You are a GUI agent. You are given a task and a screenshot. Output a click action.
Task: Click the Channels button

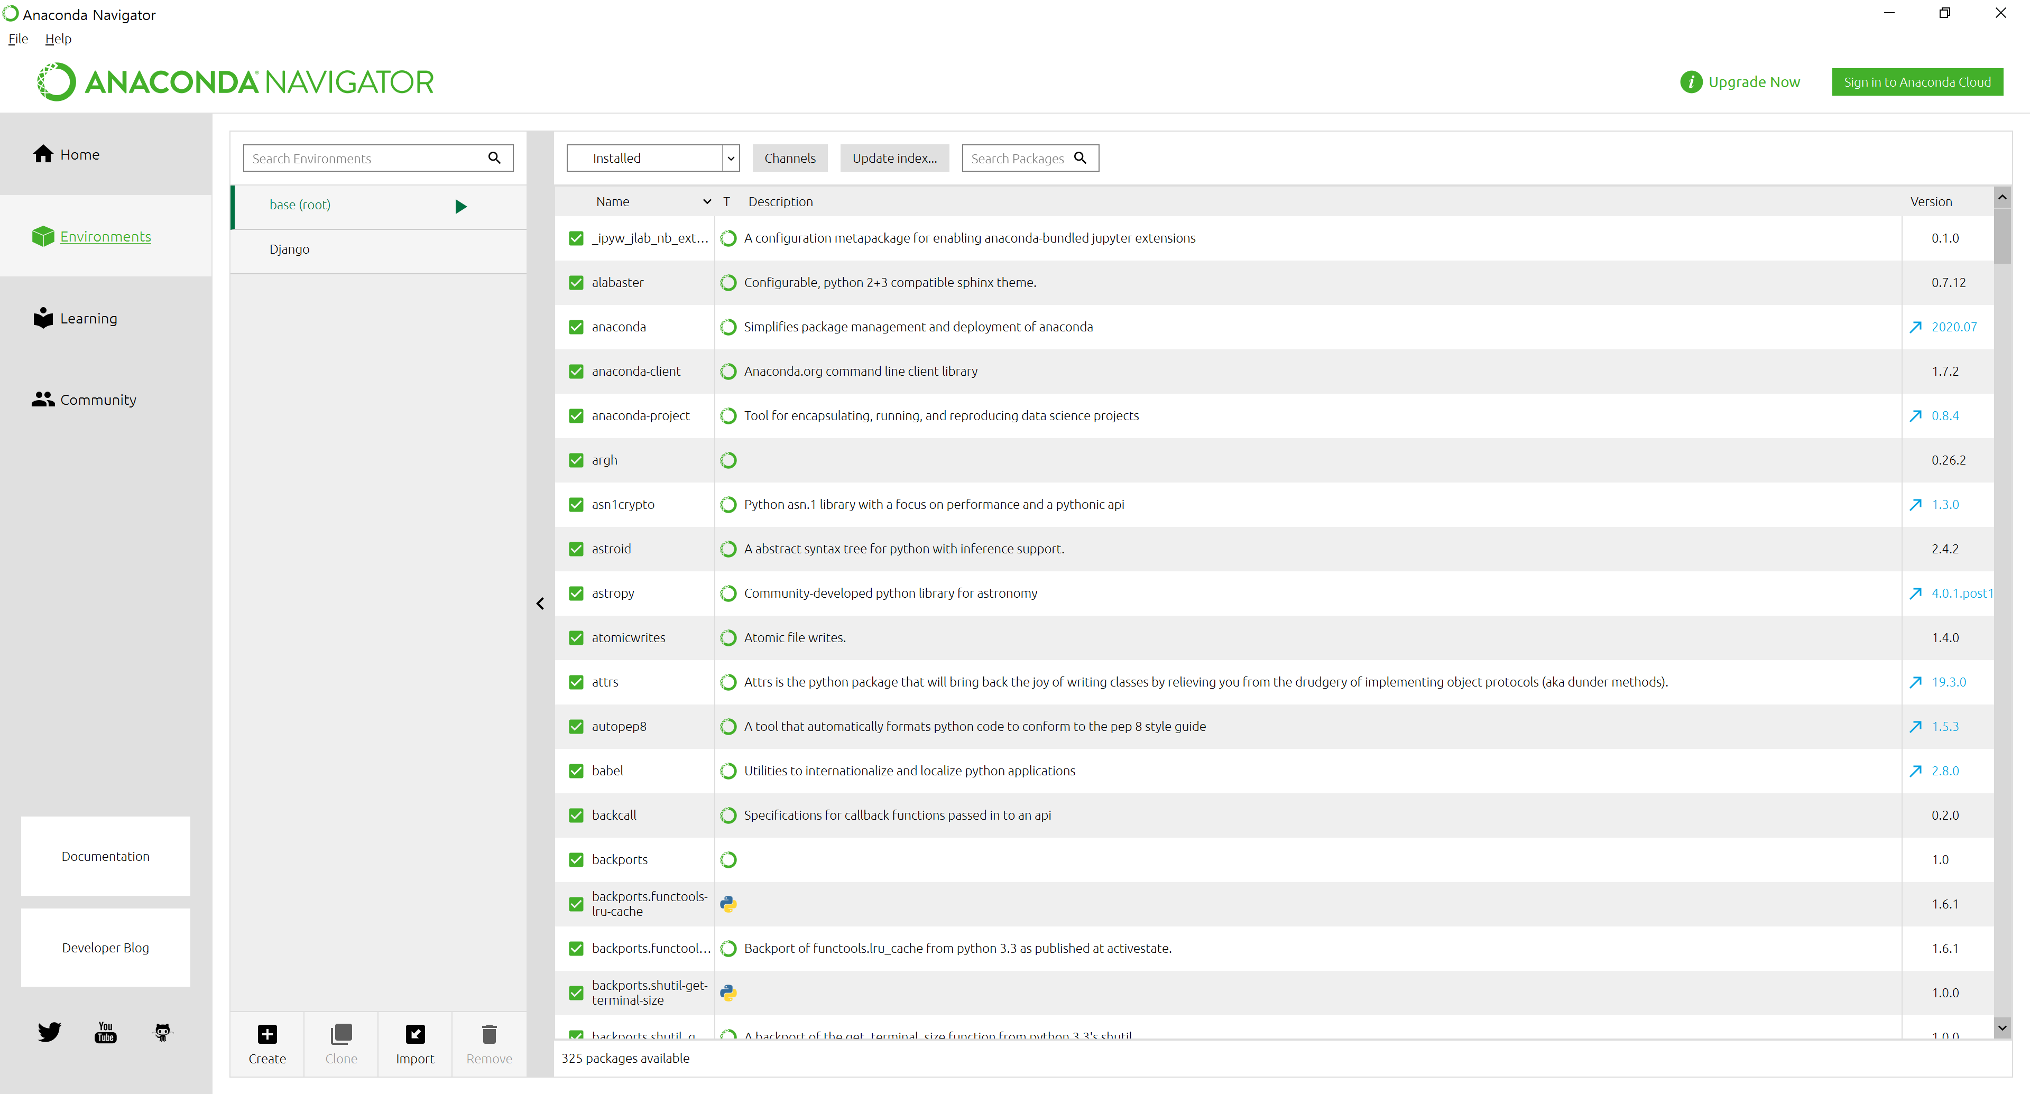pyautogui.click(x=790, y=157)
